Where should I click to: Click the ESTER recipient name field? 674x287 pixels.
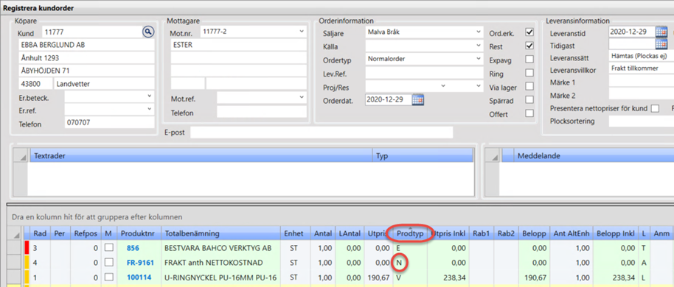pyautogui.click(x=239, y=45)
